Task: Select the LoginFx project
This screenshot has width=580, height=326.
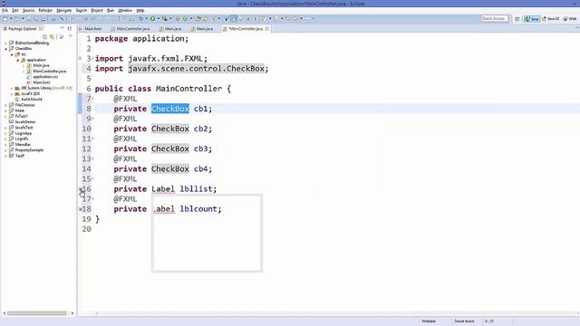Action: [22, 139]
